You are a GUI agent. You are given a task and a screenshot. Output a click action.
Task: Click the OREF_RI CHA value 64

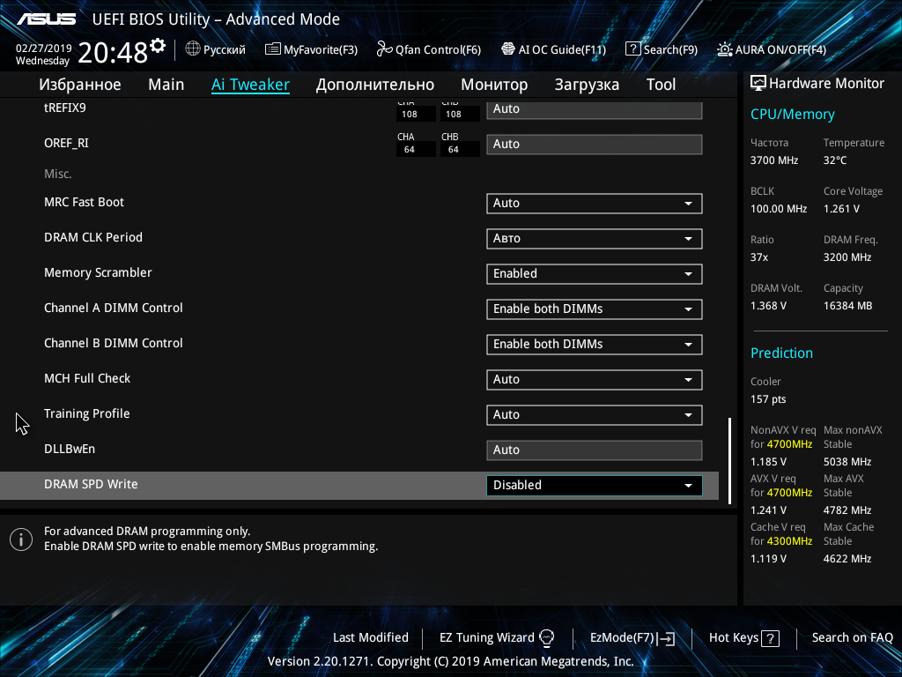409,150
